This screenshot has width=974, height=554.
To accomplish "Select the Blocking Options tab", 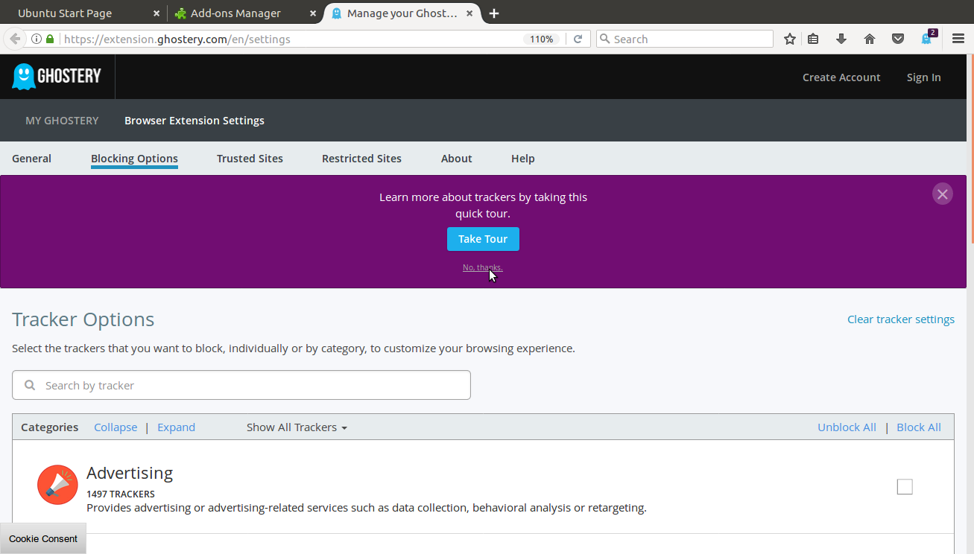I will [x=134, y=158].
